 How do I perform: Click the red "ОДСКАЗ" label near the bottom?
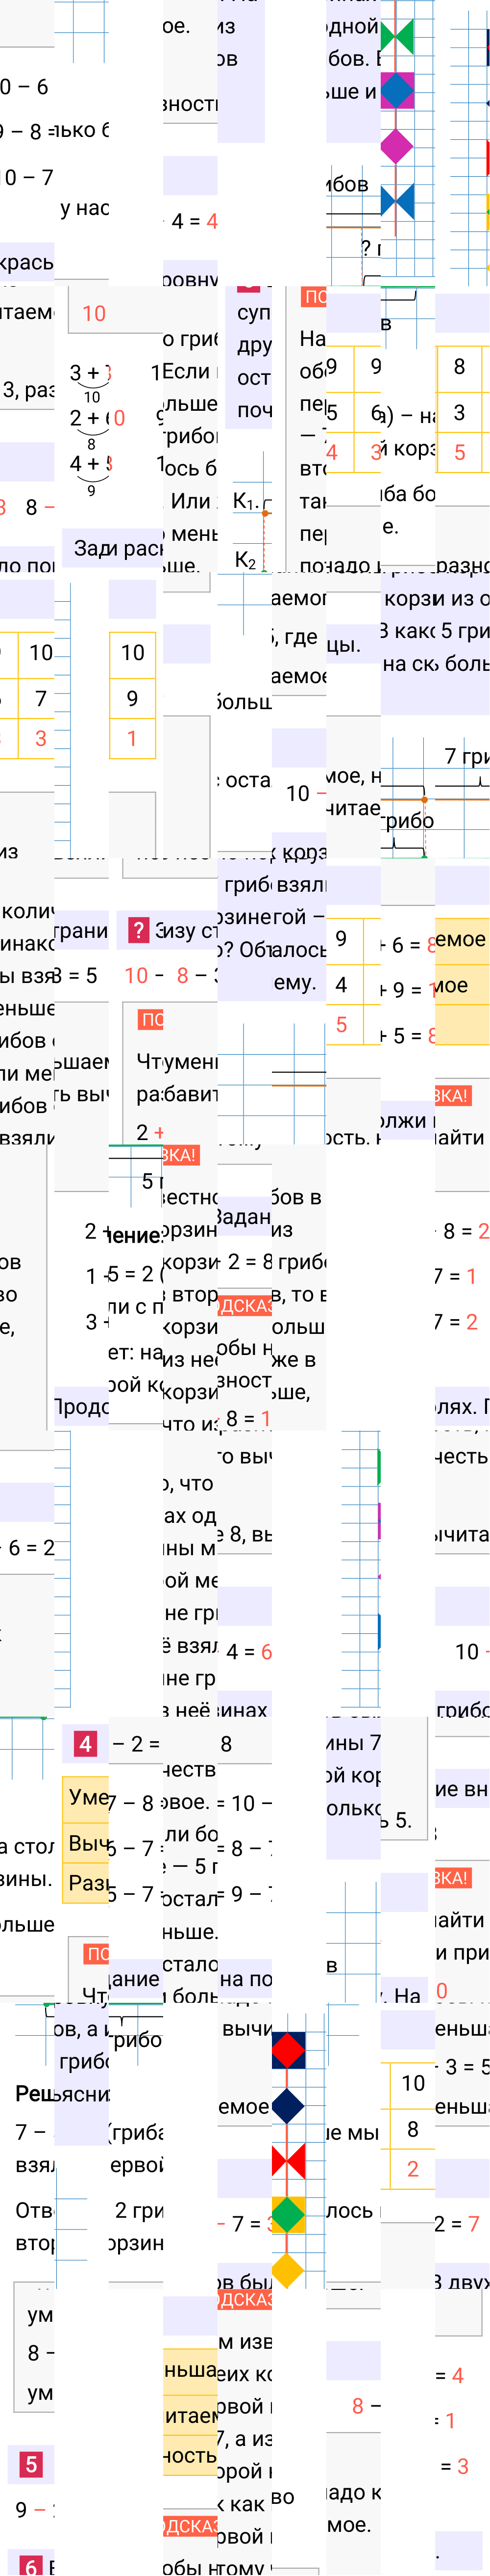tap(191, 2527)
